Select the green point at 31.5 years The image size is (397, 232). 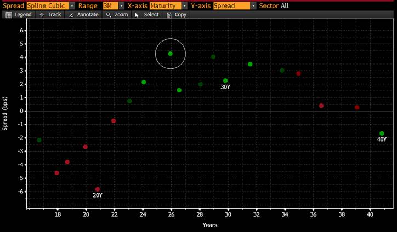250,64
